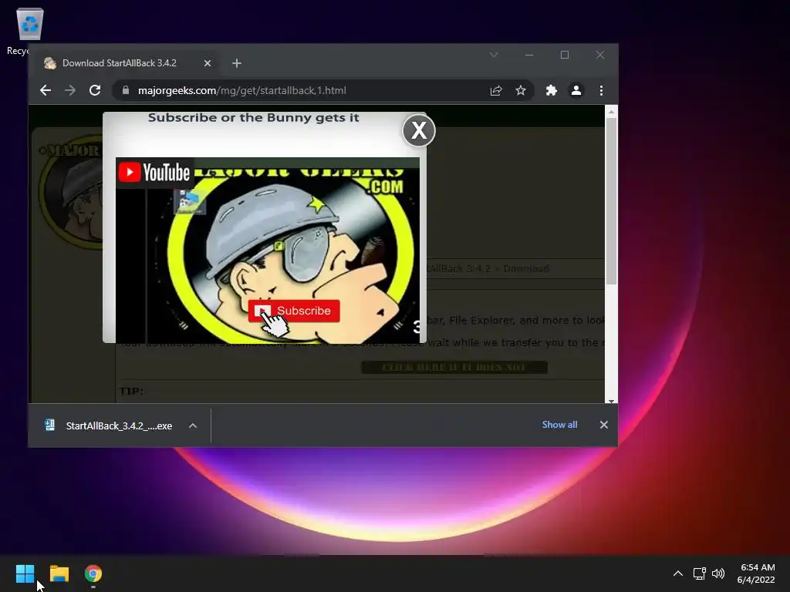Maximize the Chrome window
Screen dimensions: 790x592
point(564,55)
